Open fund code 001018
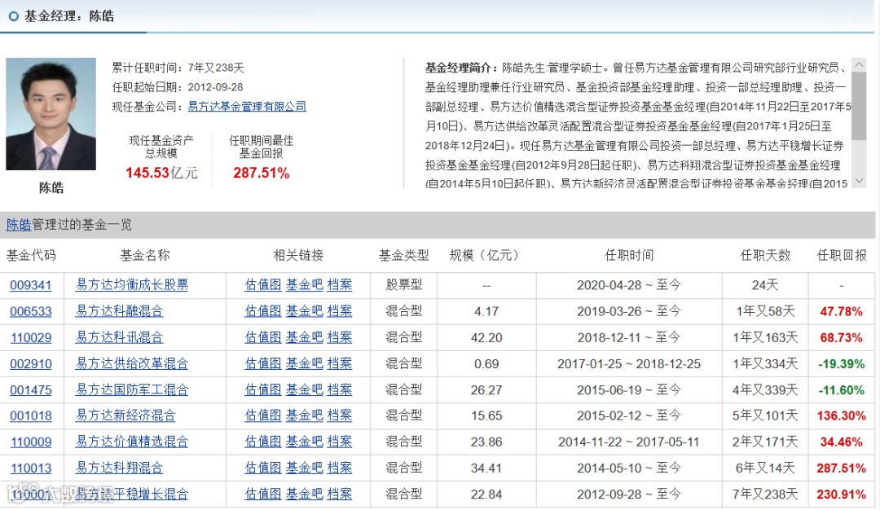This screenshot has width=880, height=510. pos(31,415)
